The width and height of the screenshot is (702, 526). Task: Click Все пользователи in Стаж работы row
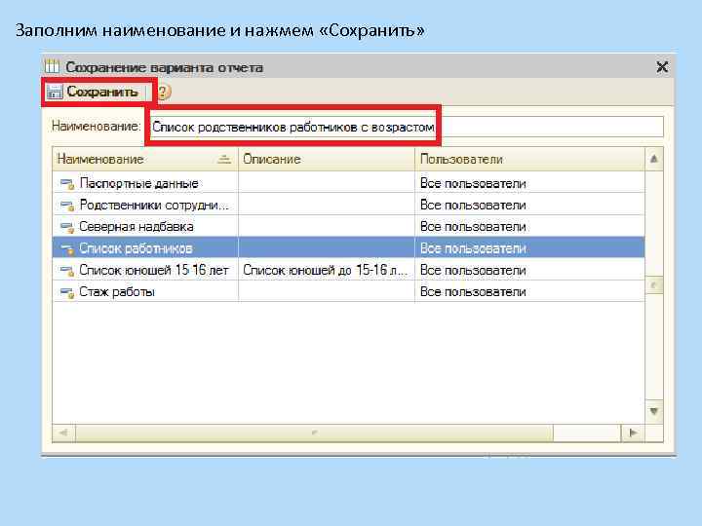tap(473, 292)
